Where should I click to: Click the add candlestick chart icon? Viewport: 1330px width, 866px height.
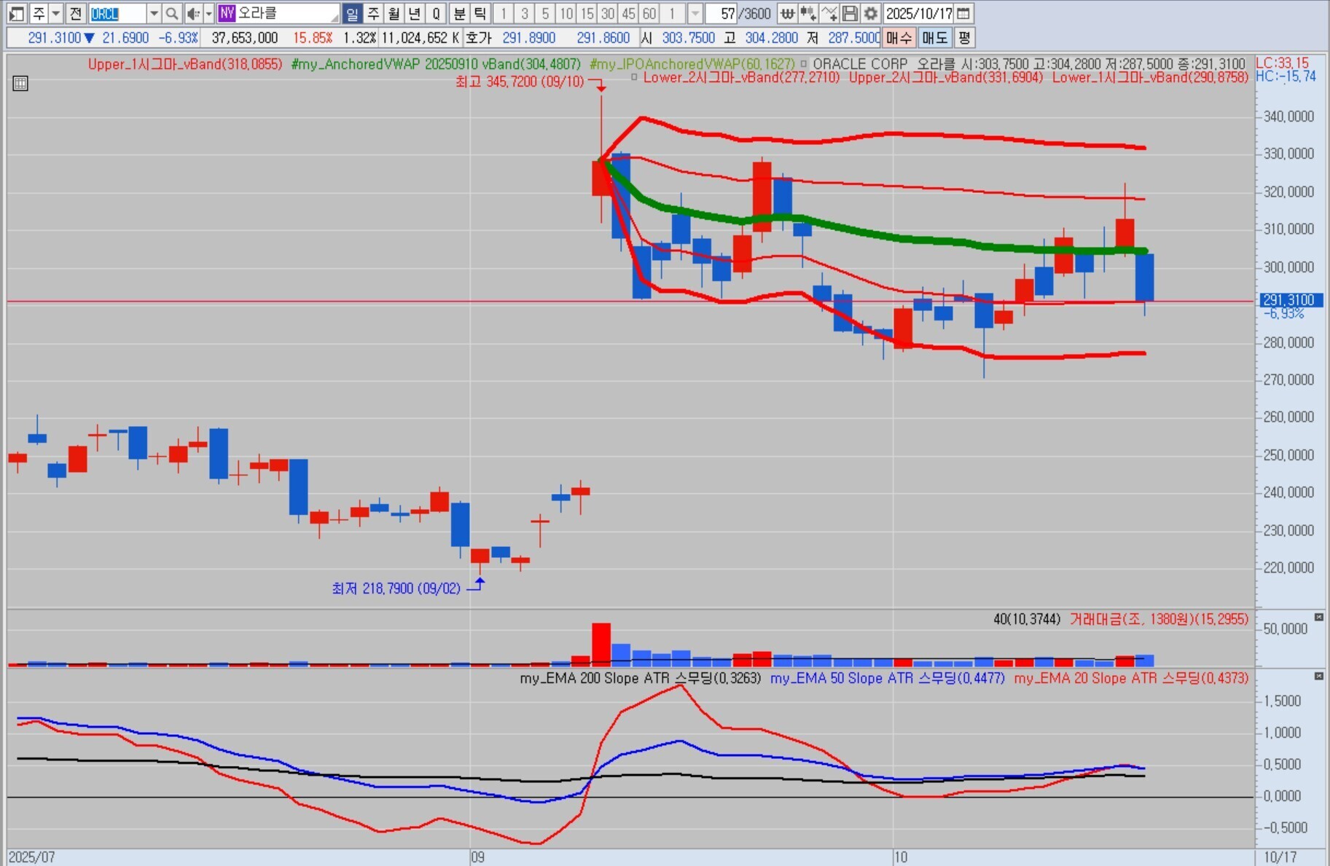(808, 13)
